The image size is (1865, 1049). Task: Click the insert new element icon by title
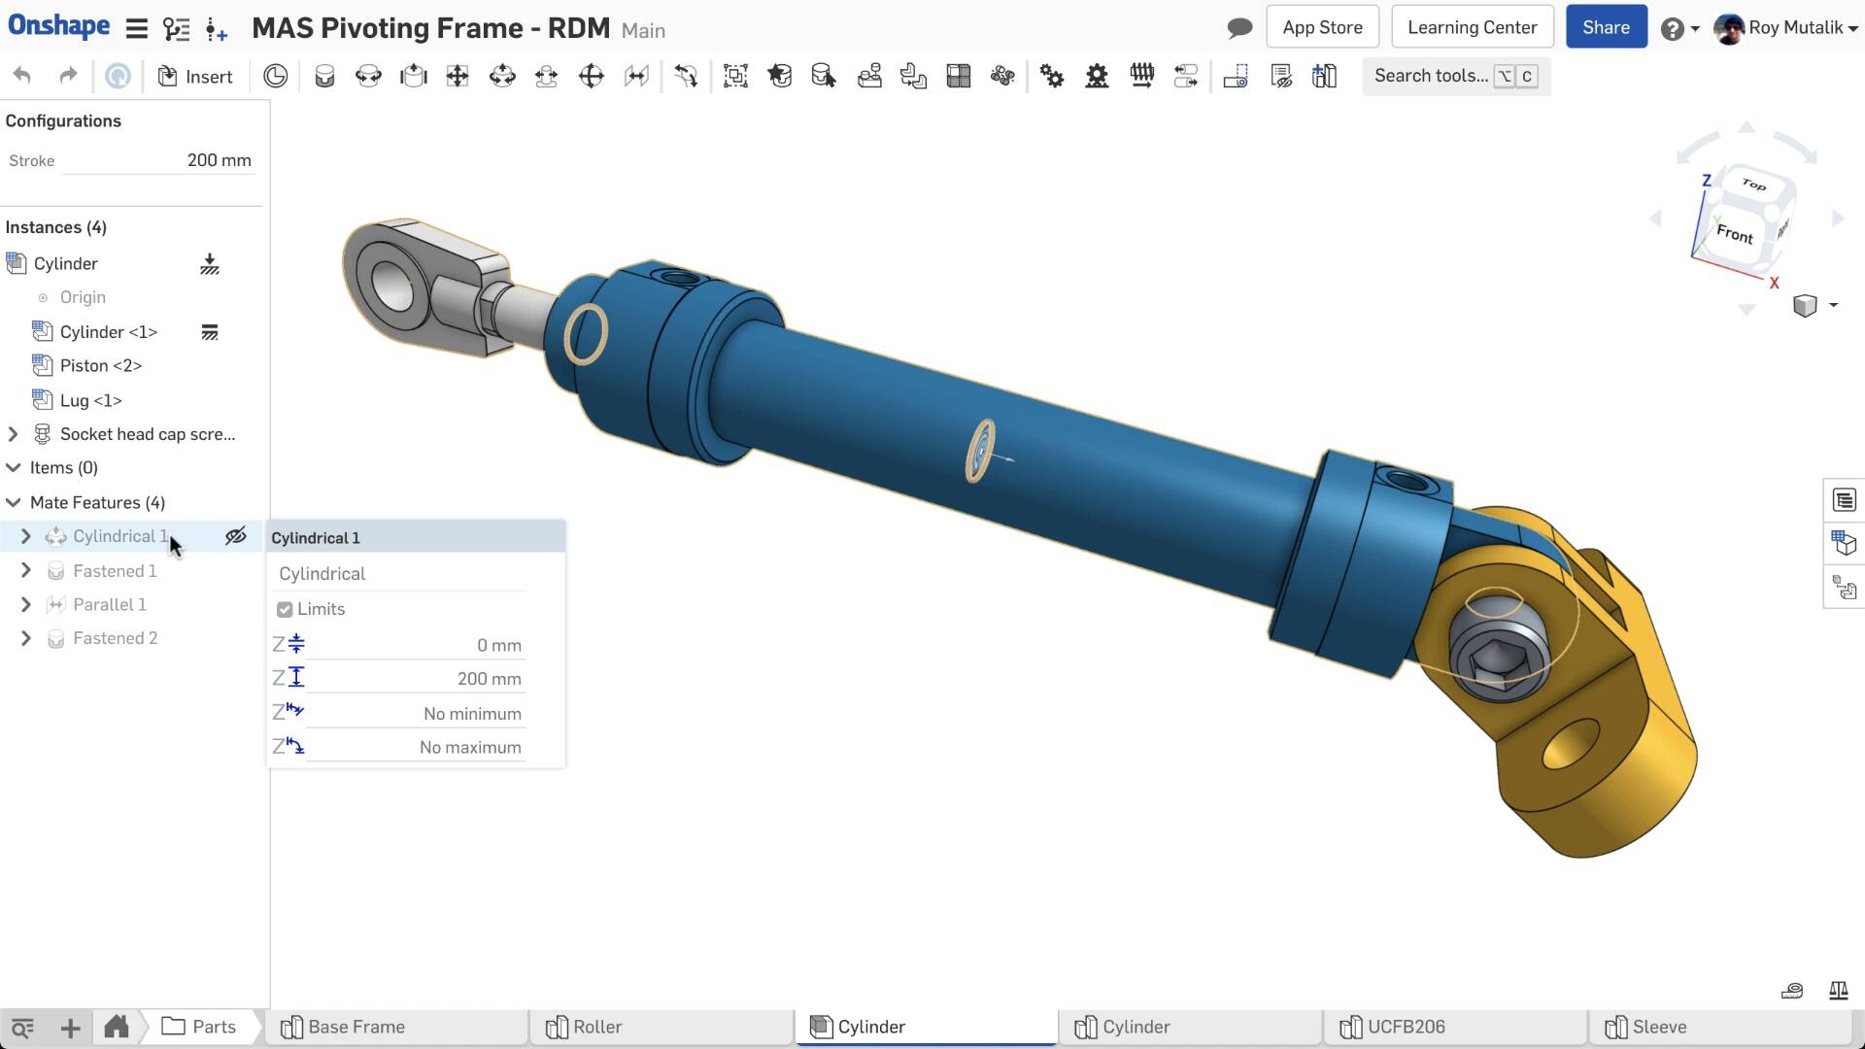217,29
